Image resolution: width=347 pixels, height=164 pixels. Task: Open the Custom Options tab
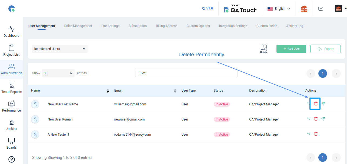click(198, 26)
